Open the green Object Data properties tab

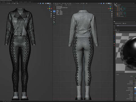tap(114, 42)
